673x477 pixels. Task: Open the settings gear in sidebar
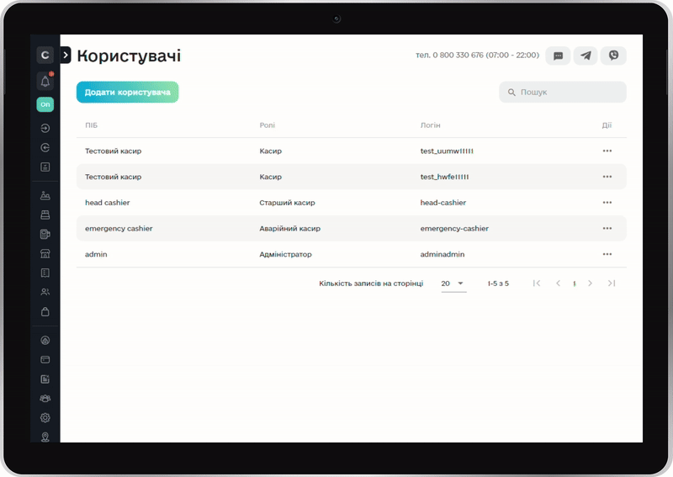(x=45, y=418)
